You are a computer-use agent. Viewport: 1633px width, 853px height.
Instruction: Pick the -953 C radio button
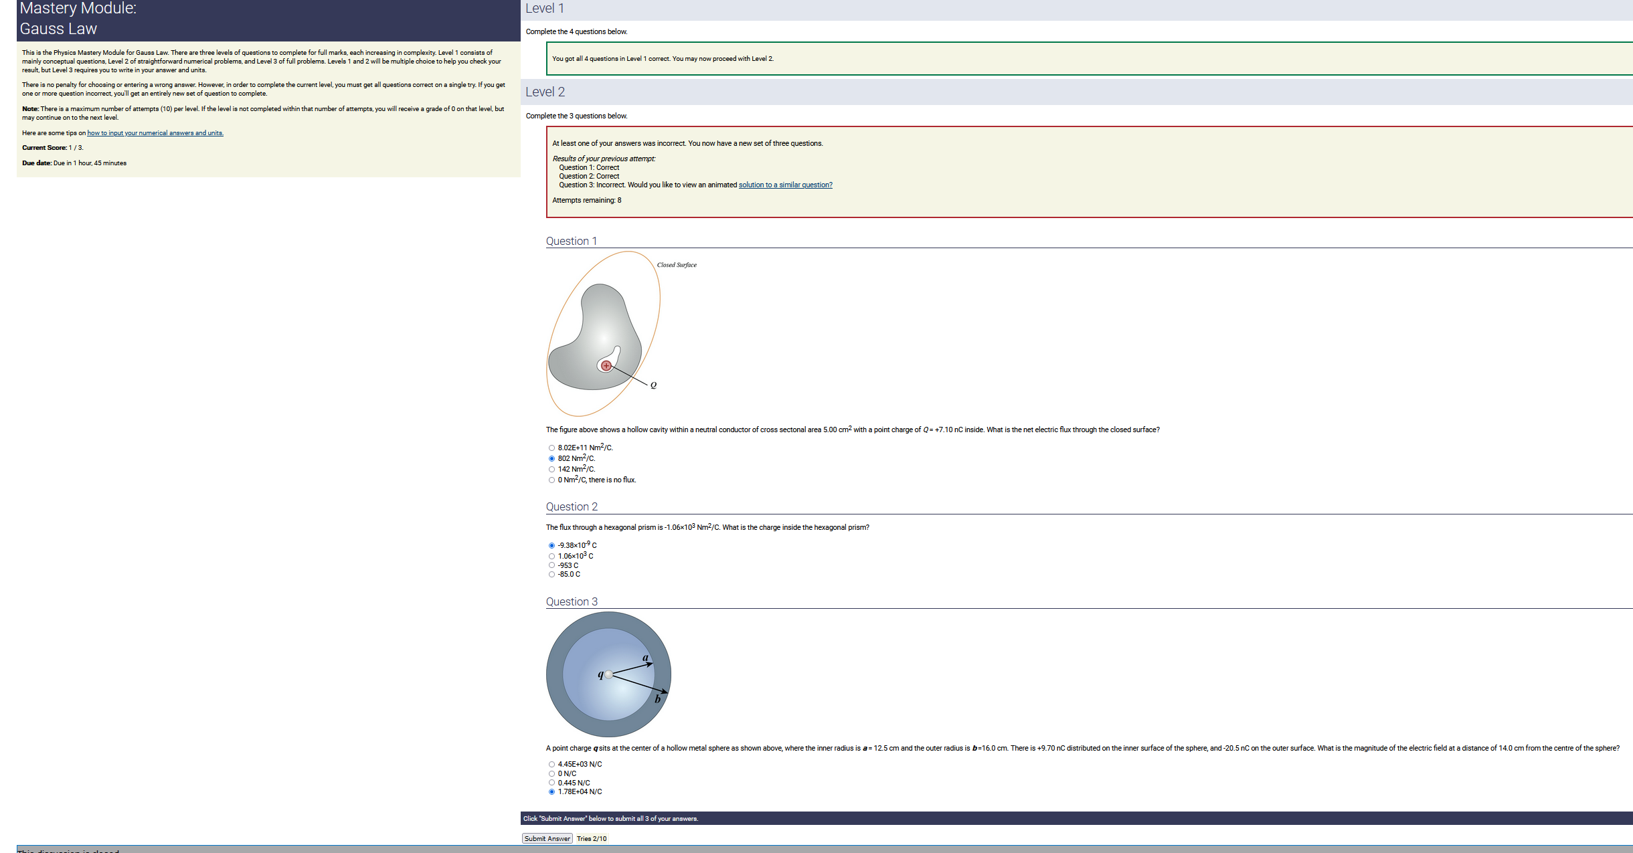point(551,565)
